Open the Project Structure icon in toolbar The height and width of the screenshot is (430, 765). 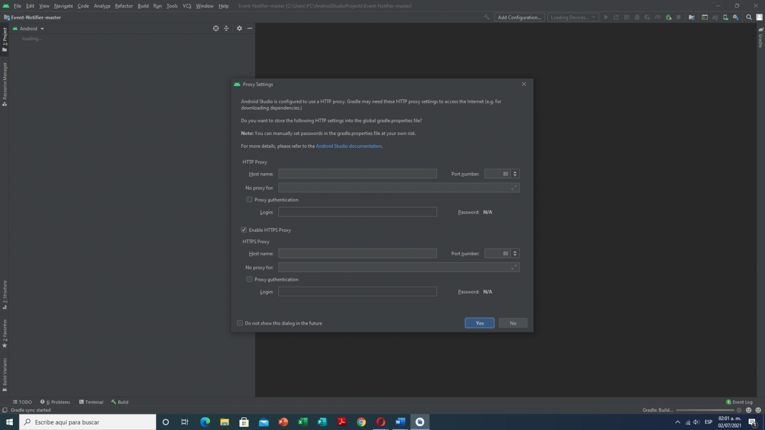click(692, 17)
